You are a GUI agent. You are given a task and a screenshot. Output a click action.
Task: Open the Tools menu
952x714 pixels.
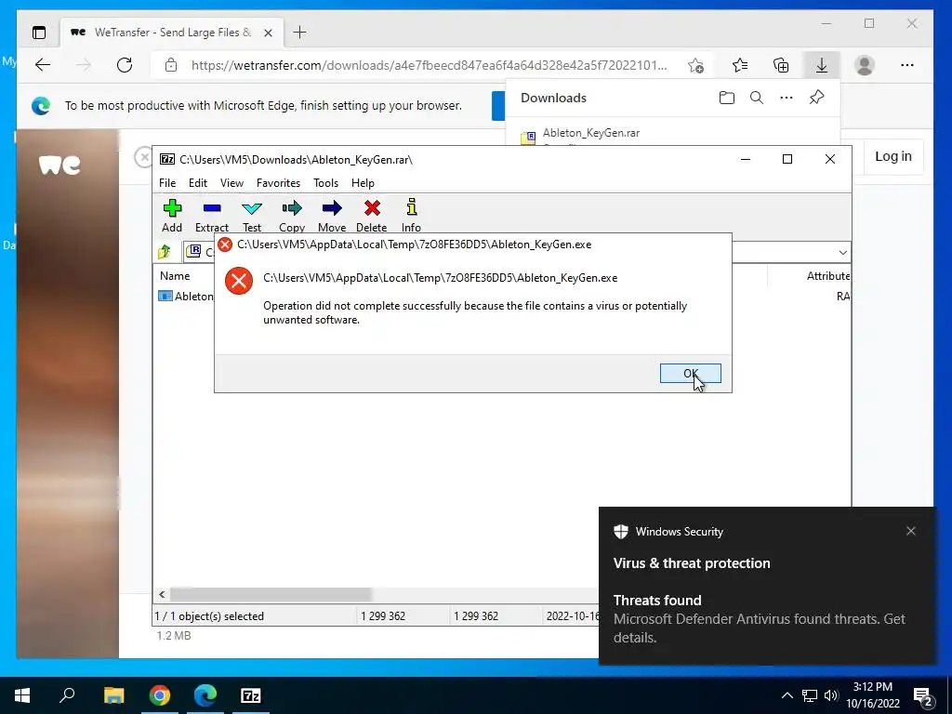325,183
